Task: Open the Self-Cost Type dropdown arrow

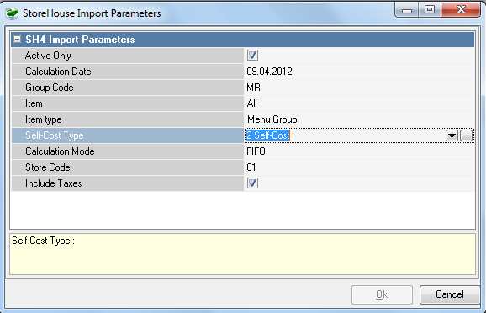Action: 452,135
